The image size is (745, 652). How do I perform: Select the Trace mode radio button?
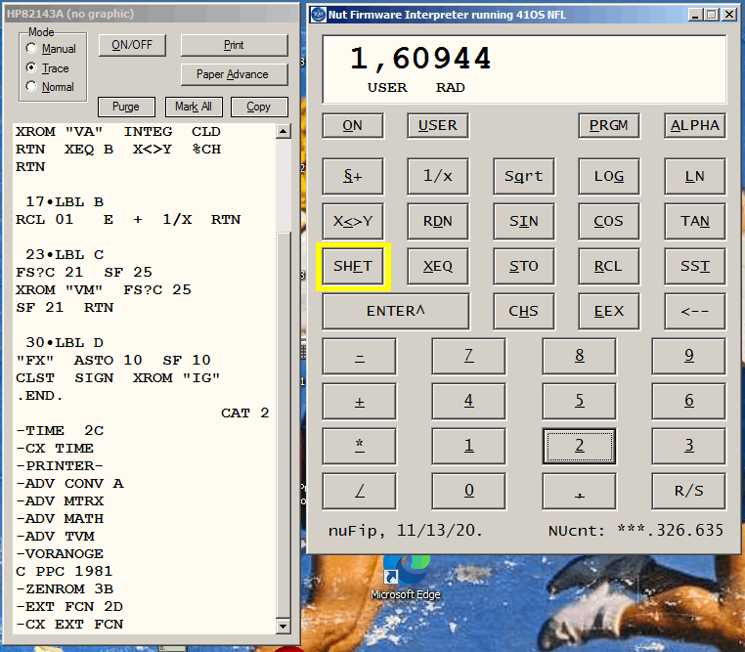(31, 67)
